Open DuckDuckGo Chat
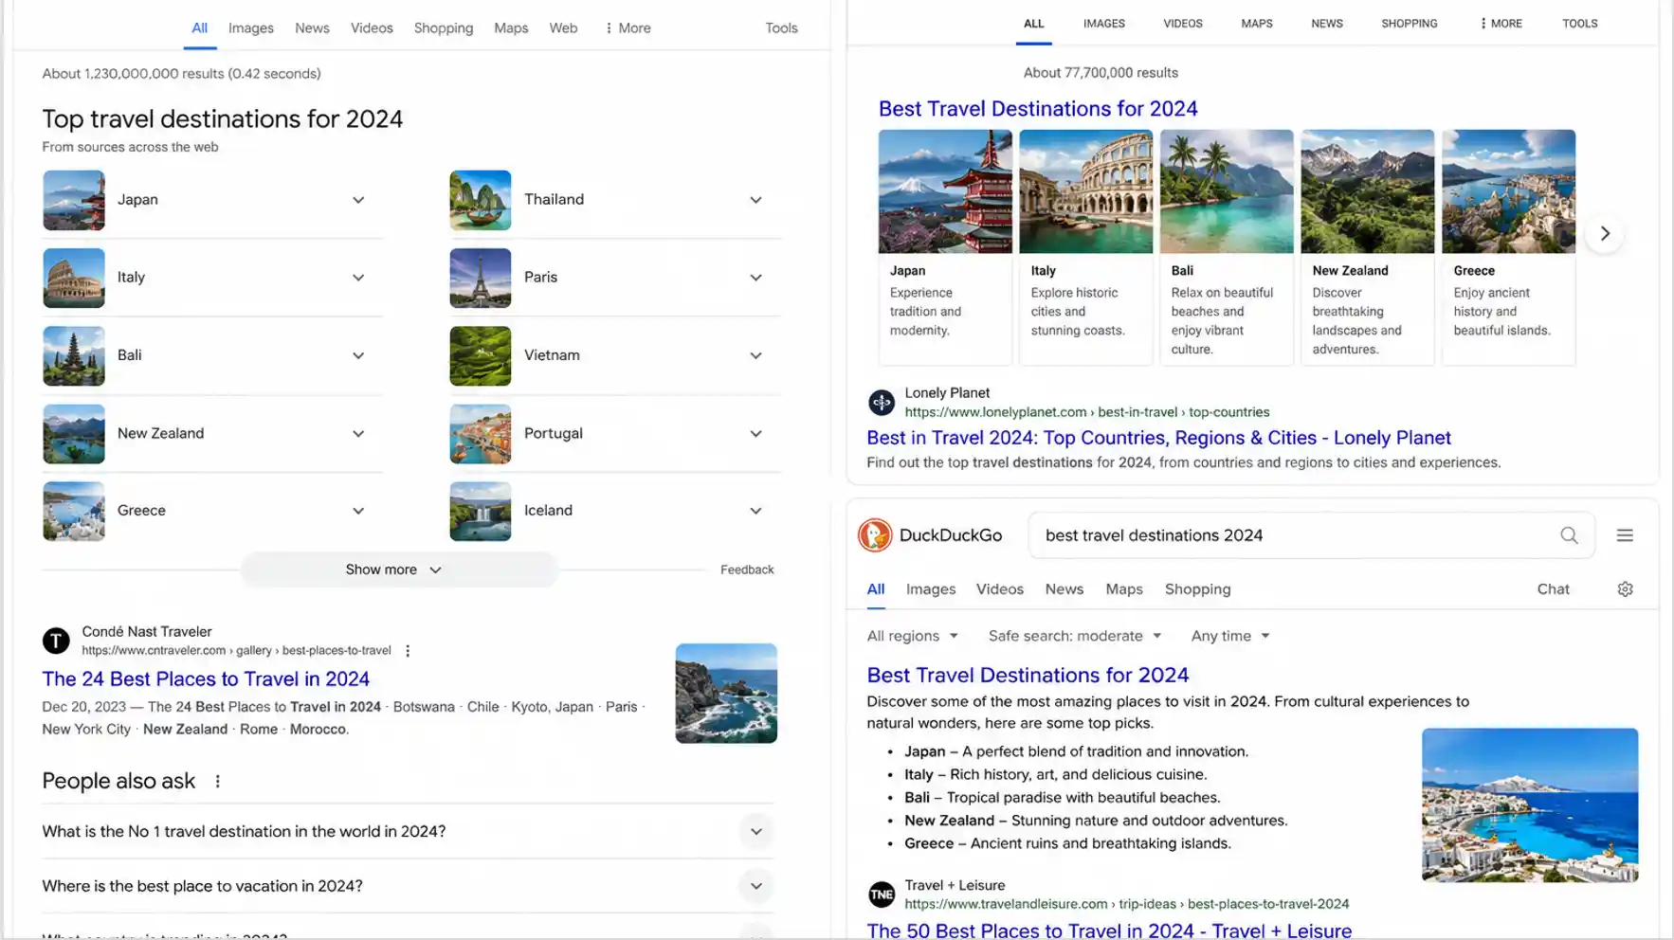The image size is (1674, 940). click(x=1553, y=589)
